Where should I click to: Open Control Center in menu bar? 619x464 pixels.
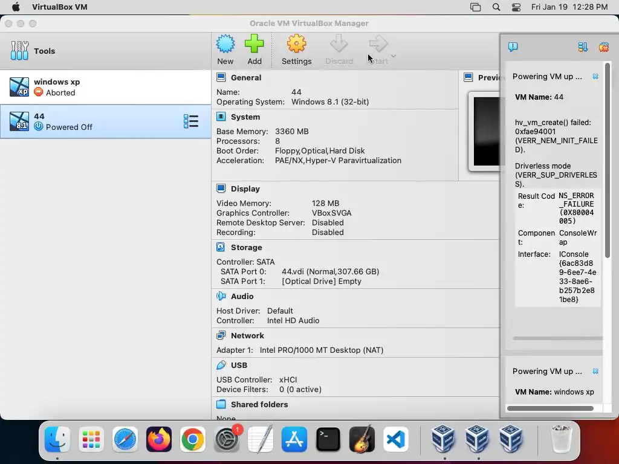point(516,7)
